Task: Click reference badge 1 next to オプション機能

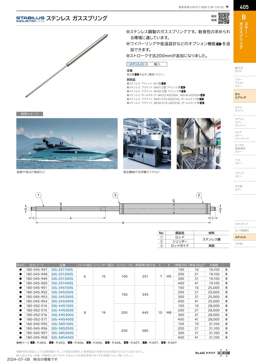Action: pos(219,44)
